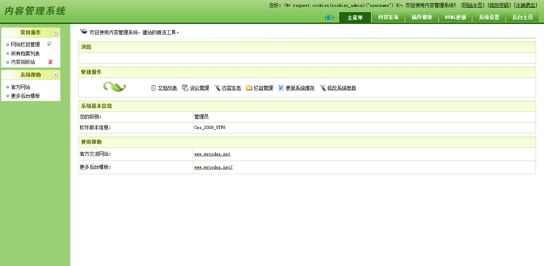Click the sidebar toggle arrows icon

coord(330,18)
